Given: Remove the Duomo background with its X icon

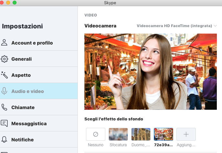Looking at the screenshot, I should pyautogui.click(x=147, y=131).
